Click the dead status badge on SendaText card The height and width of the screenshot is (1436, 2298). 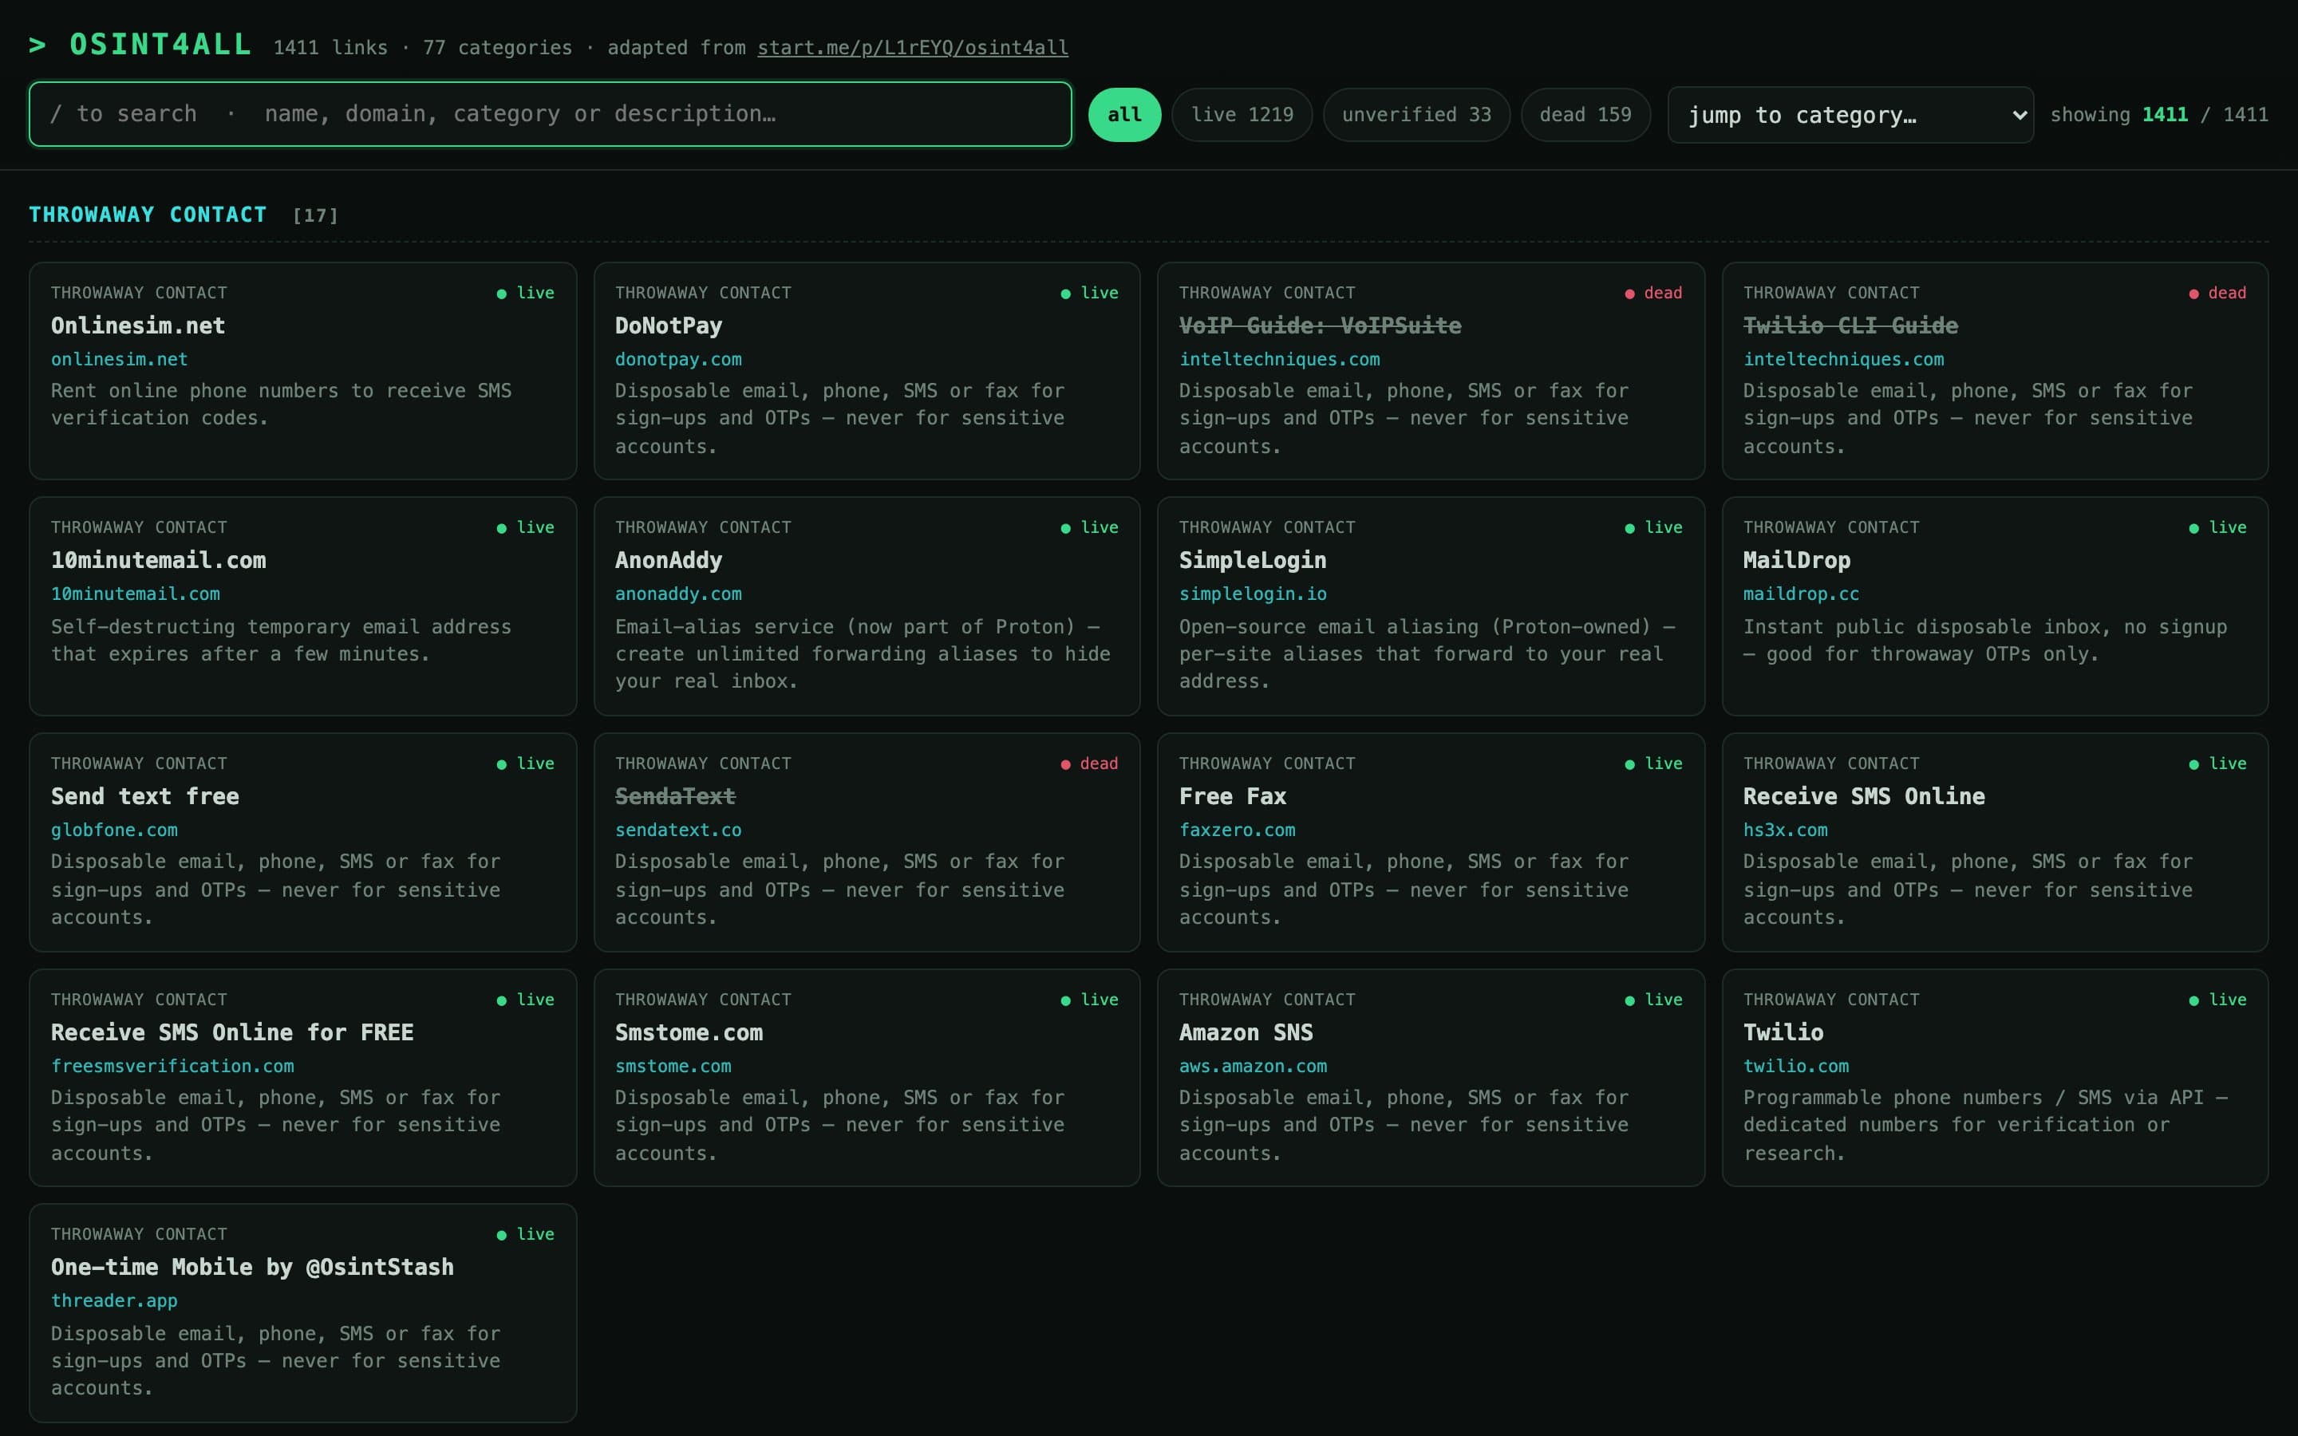(x=1090, y=763)
